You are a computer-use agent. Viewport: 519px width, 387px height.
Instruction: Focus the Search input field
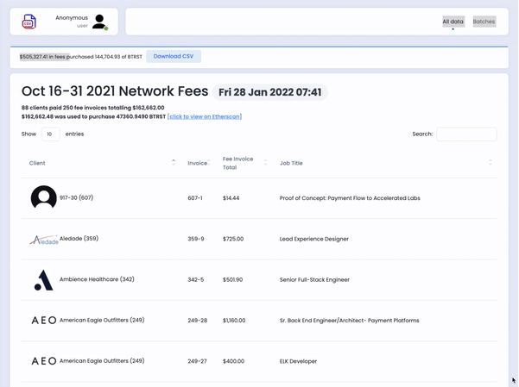point(466,134)
